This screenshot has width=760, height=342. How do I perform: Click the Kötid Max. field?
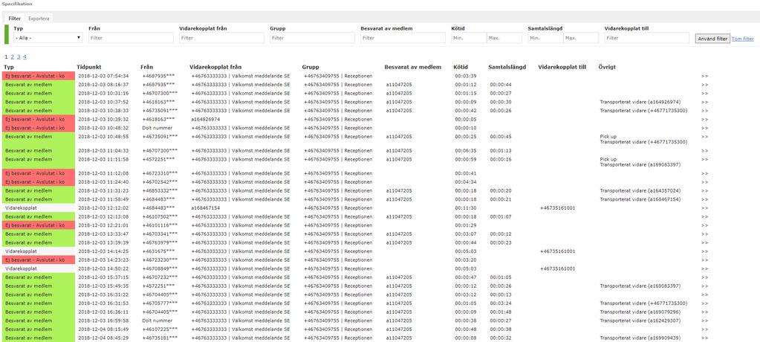(504, 37)
